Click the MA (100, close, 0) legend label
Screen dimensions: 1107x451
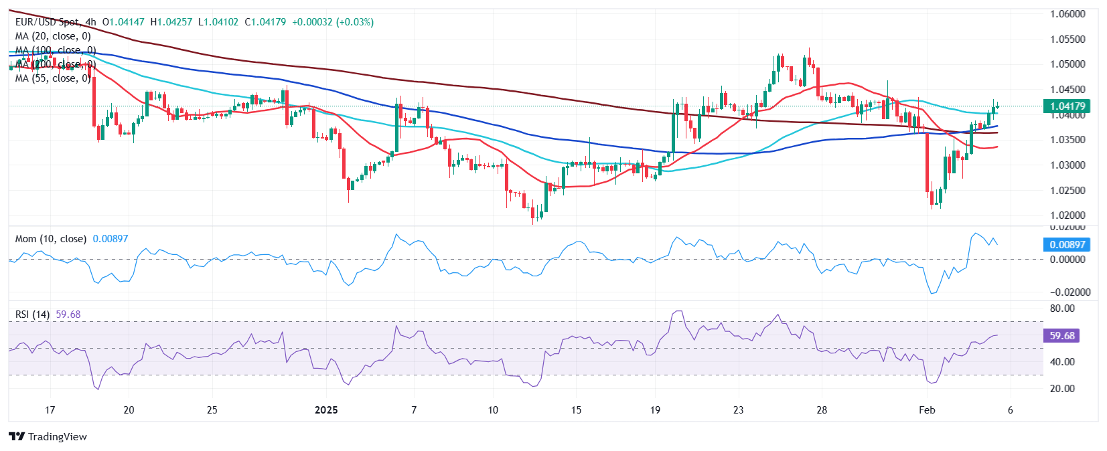(x=56, y=50)
